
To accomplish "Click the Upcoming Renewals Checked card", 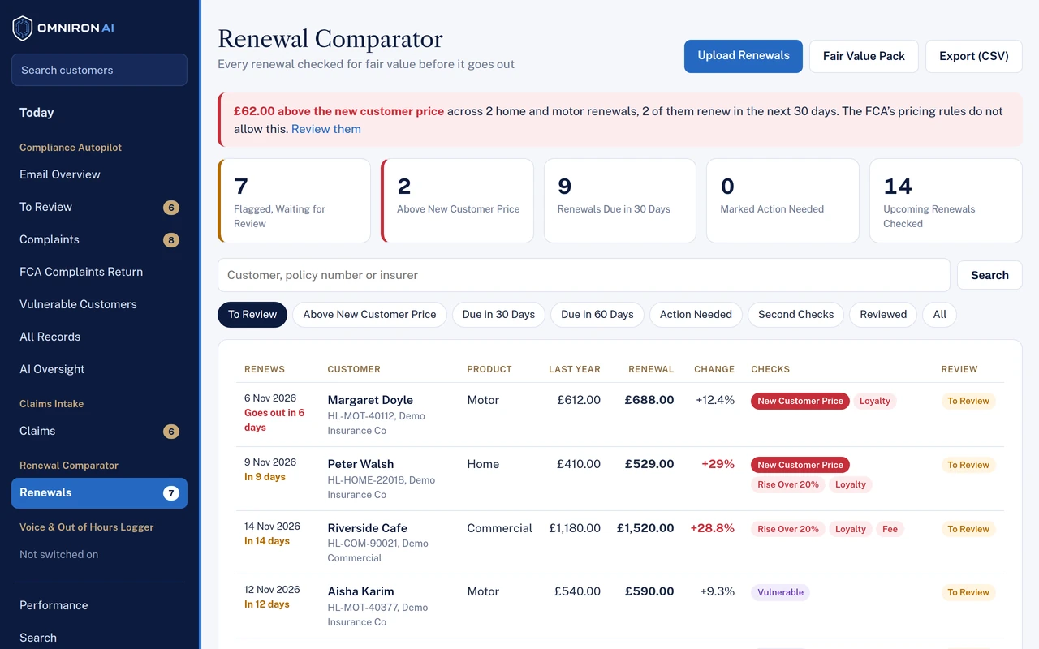I will [946, 200].
